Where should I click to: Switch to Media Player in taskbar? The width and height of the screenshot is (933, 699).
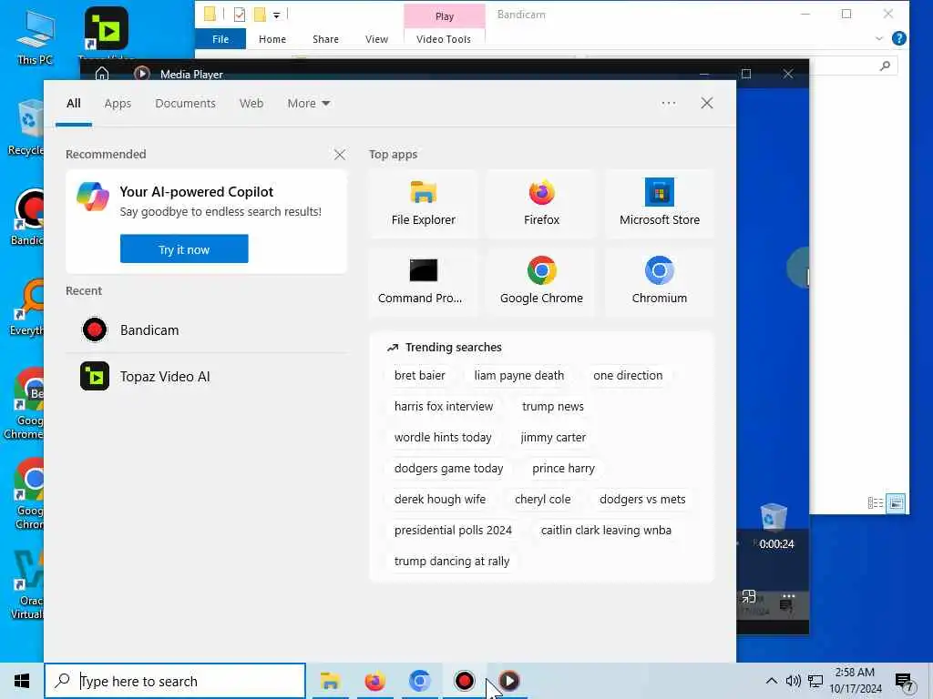[508, 681]
